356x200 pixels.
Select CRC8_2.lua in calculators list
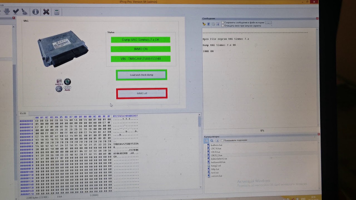pos(216,155)
